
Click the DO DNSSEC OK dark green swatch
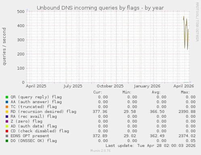tap(7, 141)
